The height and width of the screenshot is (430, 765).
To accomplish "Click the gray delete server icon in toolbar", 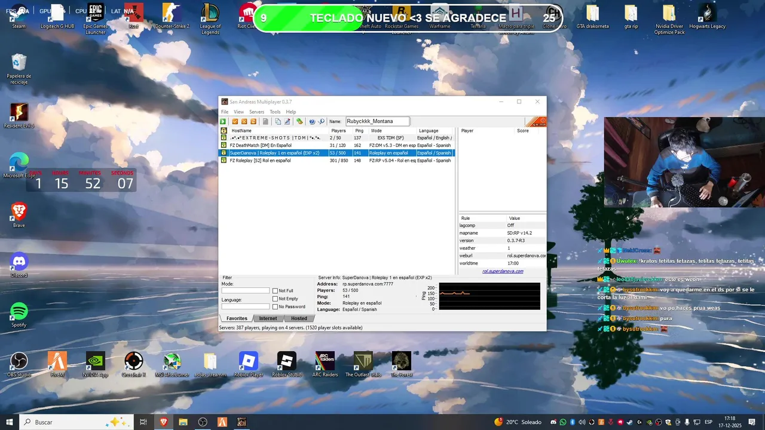I will click(265, 121).
